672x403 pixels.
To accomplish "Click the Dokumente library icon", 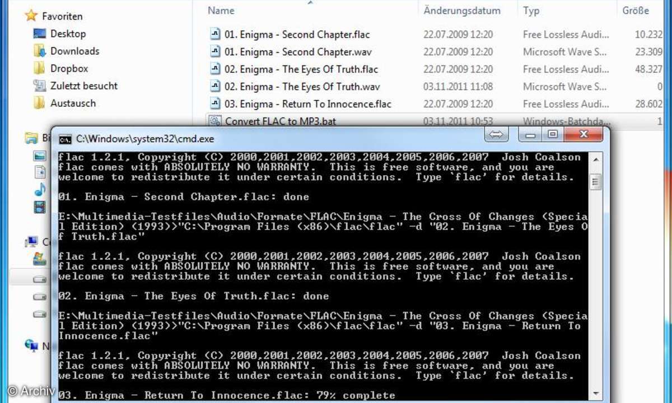I will coord(39,172).
